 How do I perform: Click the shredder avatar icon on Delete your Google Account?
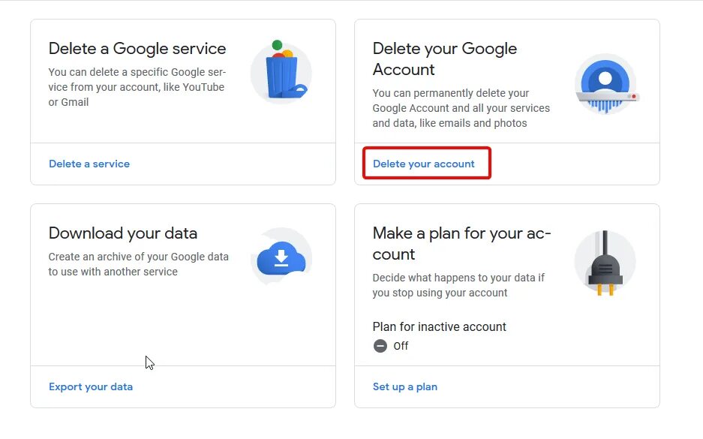pos(607,84)
